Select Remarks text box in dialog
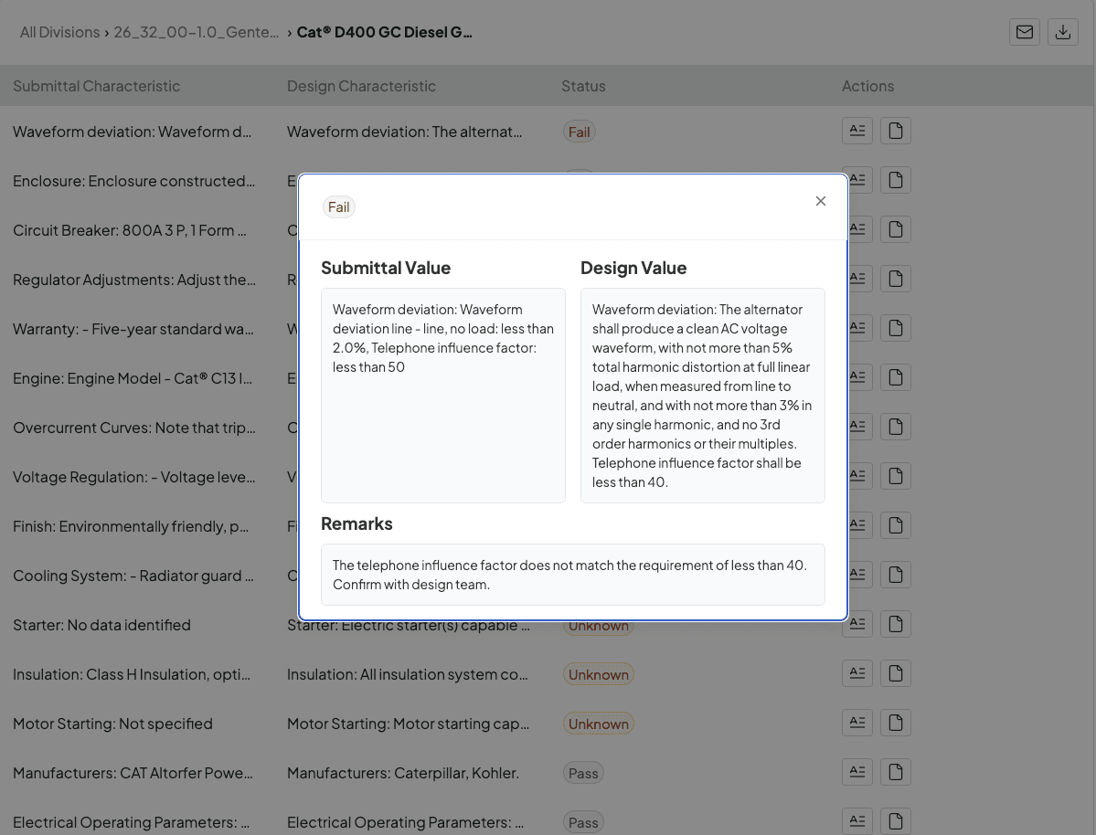1096x835 pixels. (x=573, y=575)
